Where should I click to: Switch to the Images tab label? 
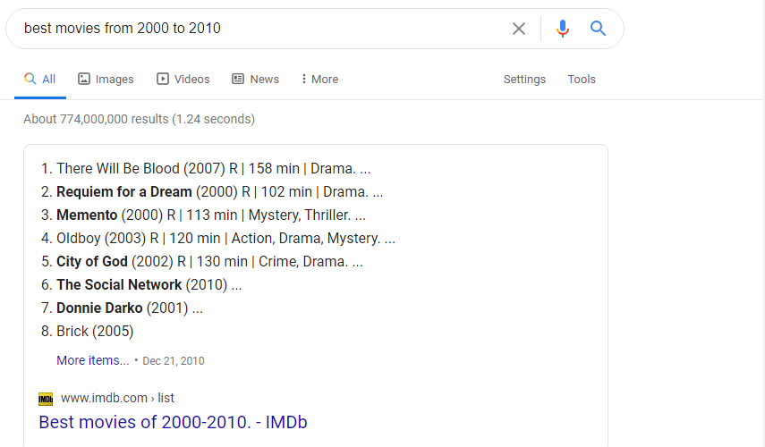click(115, 79)
